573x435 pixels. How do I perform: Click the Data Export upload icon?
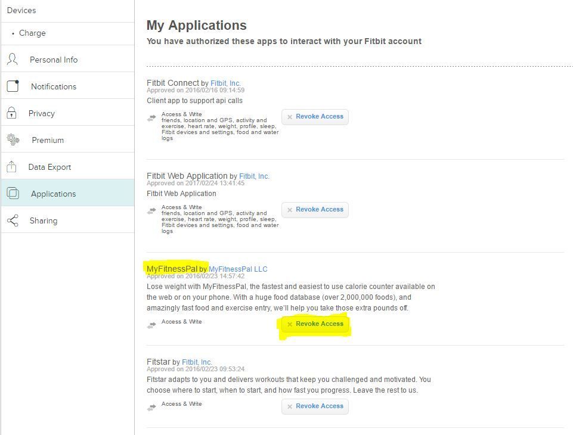[x=12, y=166]
